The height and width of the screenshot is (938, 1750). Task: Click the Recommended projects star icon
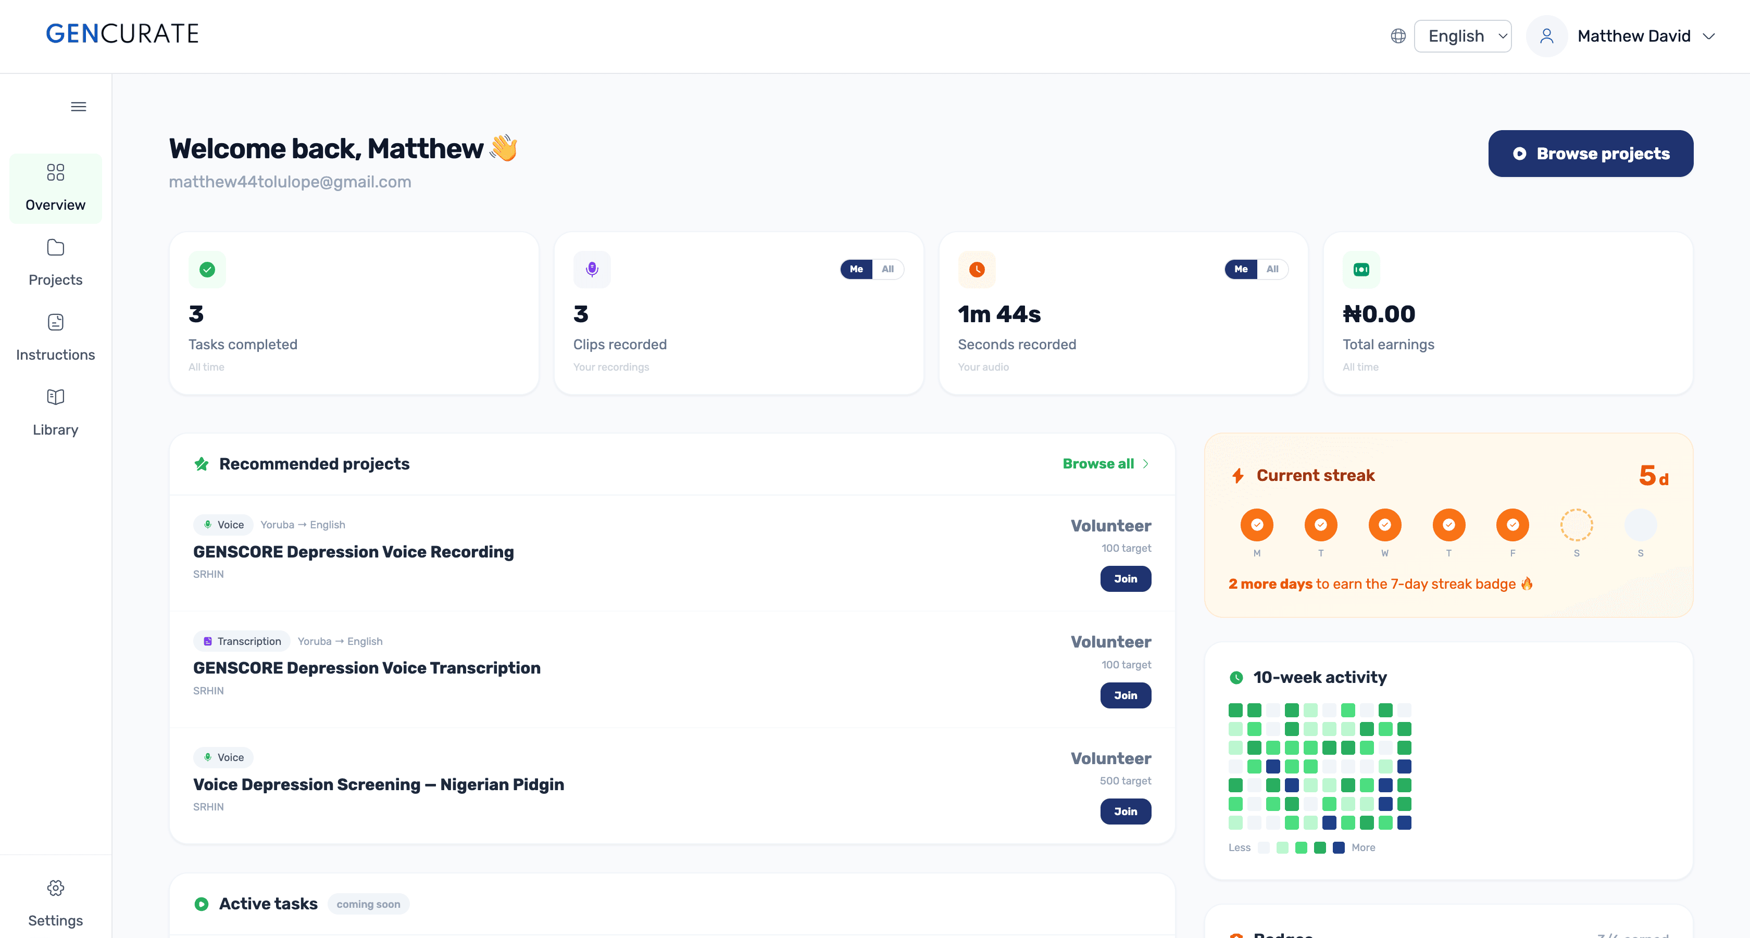tap(202, 464)
